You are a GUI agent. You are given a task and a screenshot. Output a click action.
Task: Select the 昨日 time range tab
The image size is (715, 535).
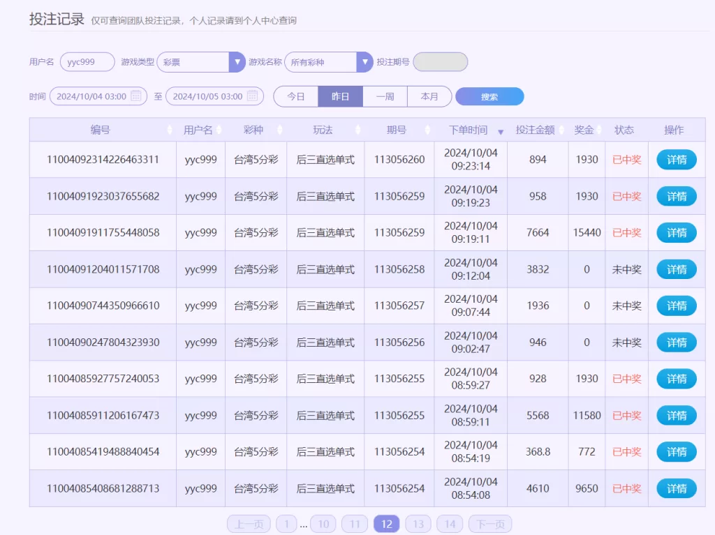[340, 97]
